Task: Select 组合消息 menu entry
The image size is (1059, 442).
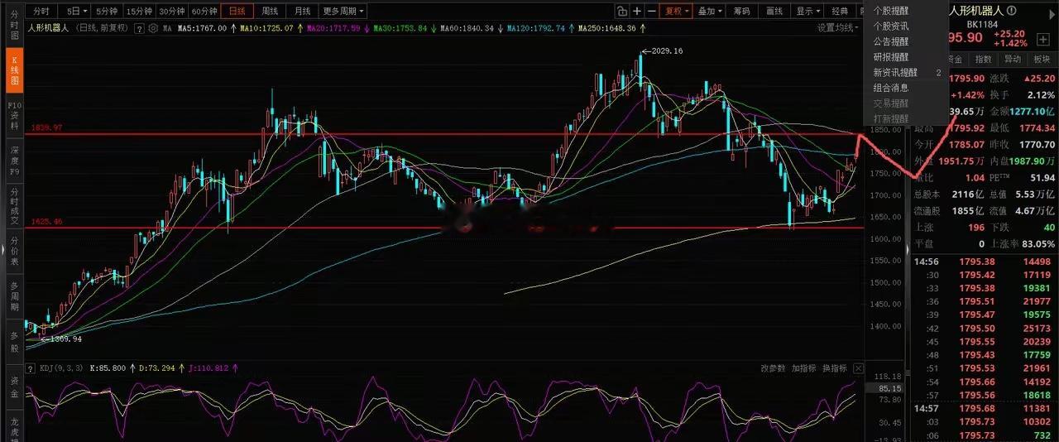Action: pyautogui.click(x=891, y=88)
